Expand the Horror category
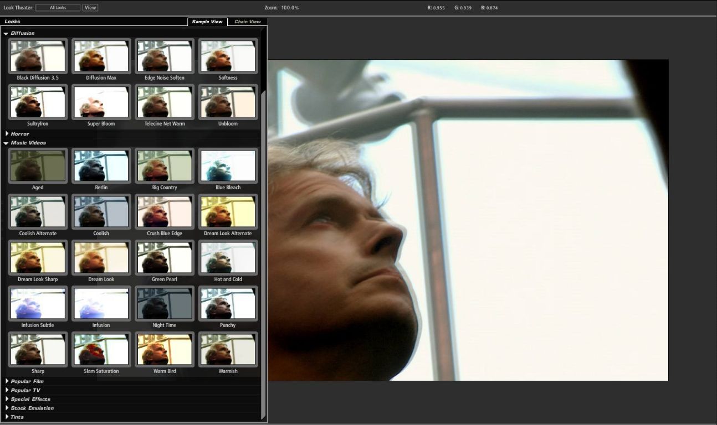This screenshot has width=717, height=425. coord(7,133)
